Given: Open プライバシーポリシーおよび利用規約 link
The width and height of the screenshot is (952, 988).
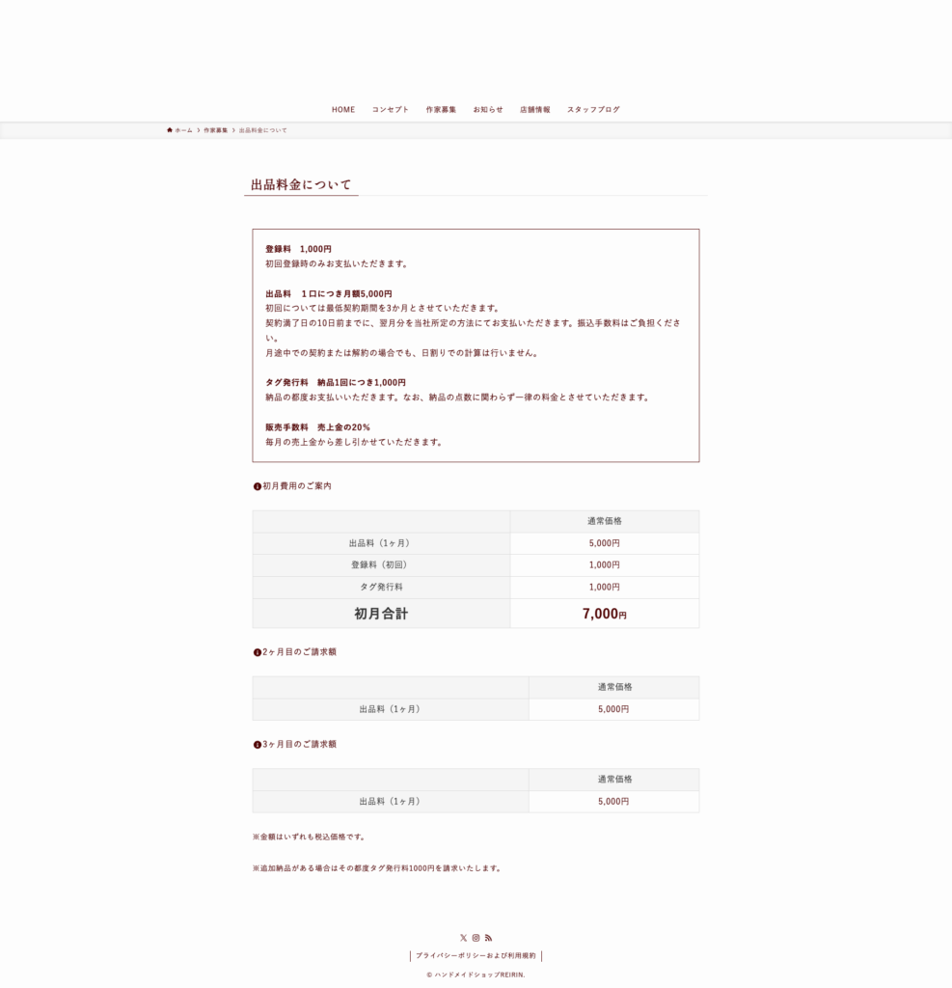Looking at the screenshot, I should point(476,956).
